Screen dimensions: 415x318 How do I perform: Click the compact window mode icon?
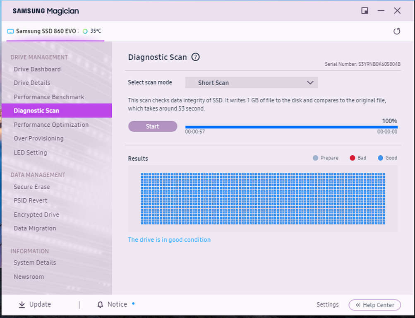click(x=365, y=11)
